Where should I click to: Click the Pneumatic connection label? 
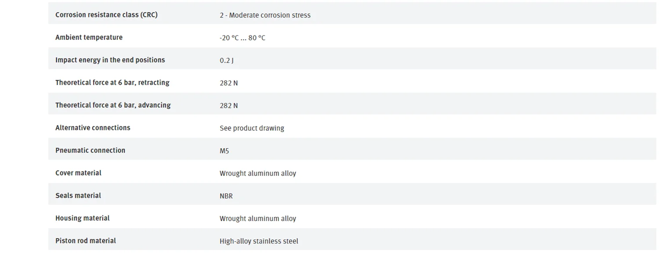tap(90, 150)
